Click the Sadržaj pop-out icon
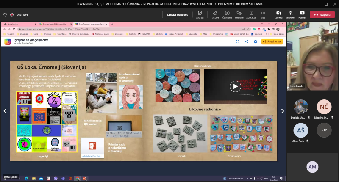The width and height of the screenshot is (339, 182). pos(200,13)
